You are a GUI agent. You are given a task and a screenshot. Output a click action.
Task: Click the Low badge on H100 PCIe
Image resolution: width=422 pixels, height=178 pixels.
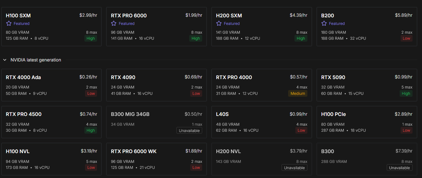pos(406,130)
